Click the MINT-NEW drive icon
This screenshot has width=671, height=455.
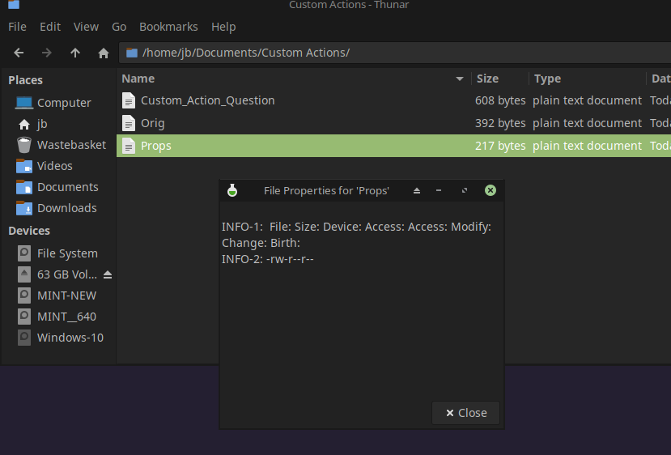tap(24, 296)
